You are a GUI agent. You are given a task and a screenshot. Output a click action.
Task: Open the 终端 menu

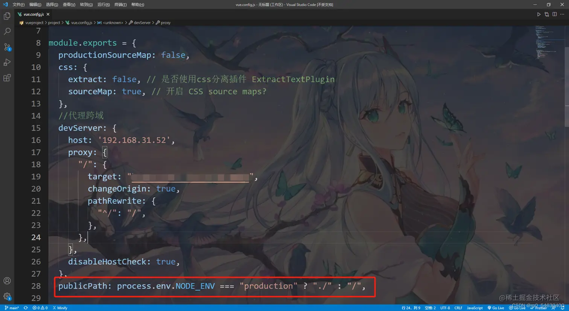(x=120, y=5)
